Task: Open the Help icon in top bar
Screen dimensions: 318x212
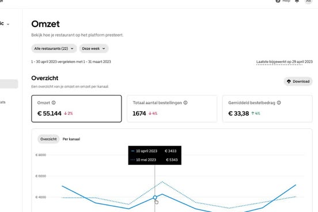Action: click(x=278, y=1)
